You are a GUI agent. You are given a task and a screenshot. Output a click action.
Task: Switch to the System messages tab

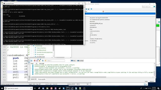click(33, 79)
